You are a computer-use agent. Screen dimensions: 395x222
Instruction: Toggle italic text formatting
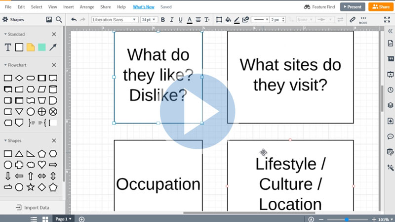coord(171,20)
